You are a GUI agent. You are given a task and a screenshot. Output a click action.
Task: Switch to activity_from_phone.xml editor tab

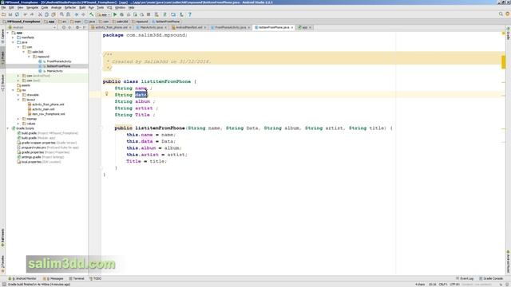[111, 28]
